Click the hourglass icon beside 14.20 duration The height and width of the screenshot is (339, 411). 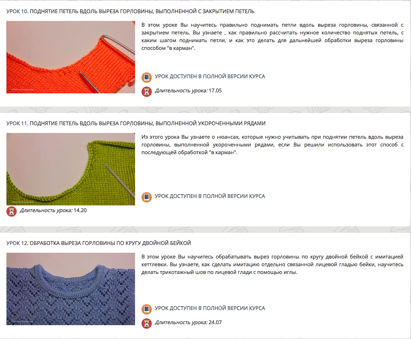click(12, 212)
